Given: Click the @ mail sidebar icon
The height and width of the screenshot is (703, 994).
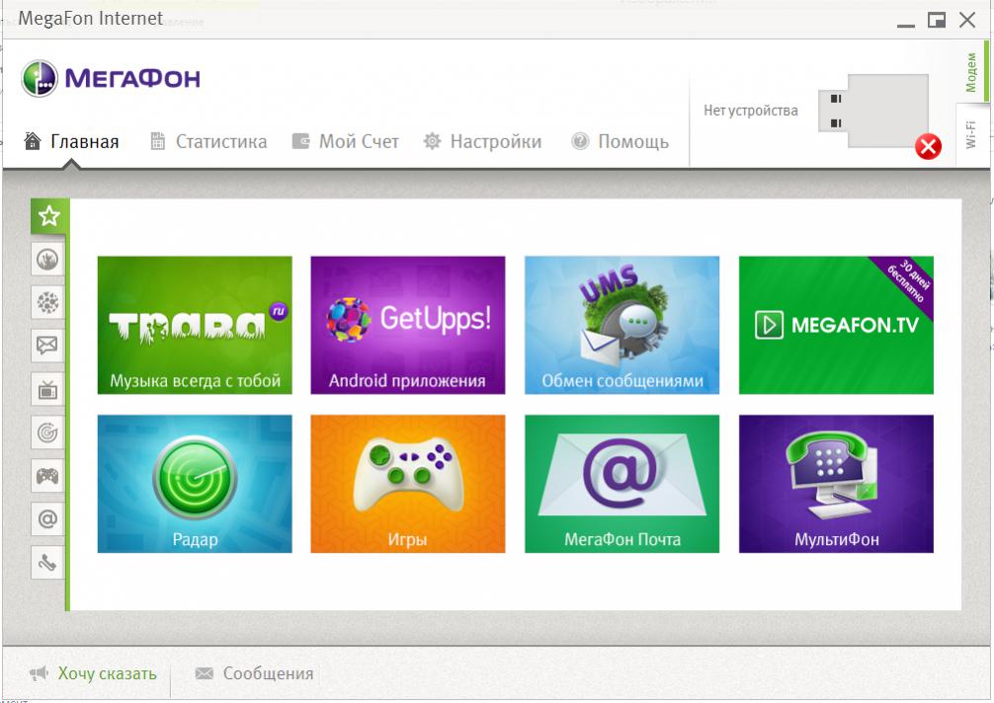Looking at the screenshot, I should click(47, 519).
